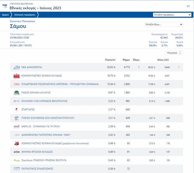
Task: Open the Επιλέξτε δήμο dropdown
Action: pos(164,24)
